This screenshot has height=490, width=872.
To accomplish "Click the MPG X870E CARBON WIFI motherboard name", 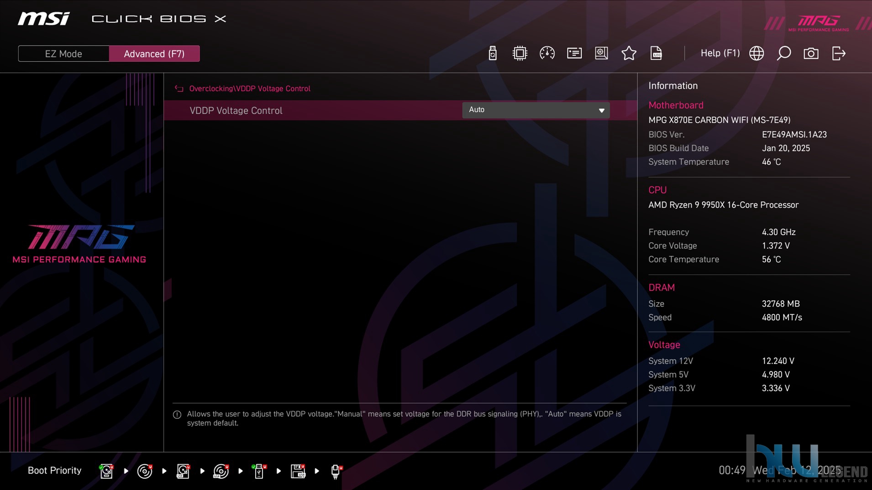I will [719, 120].
